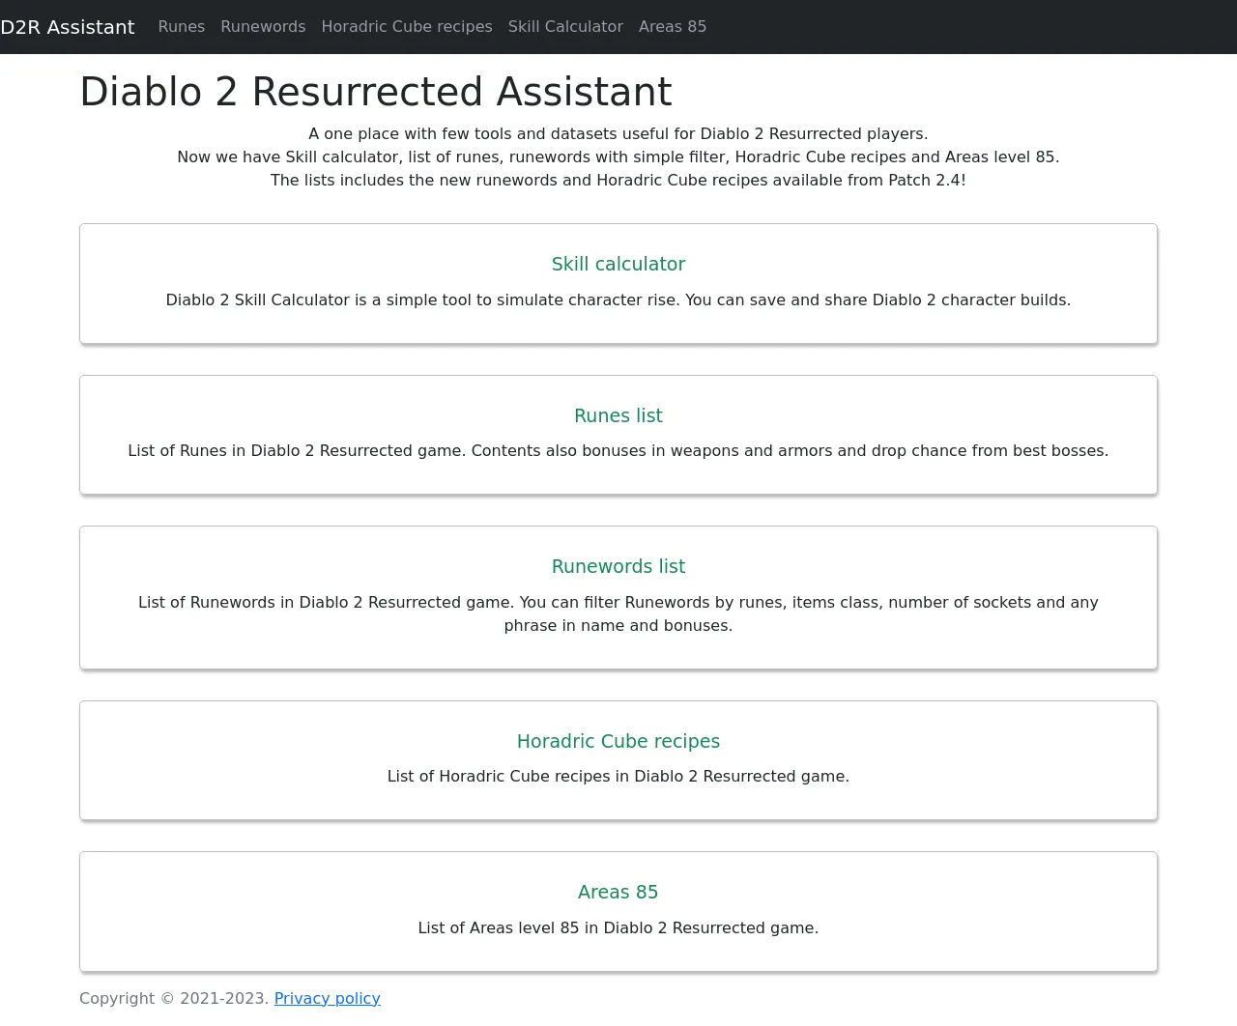Click the 'A one place with few tools' line
Image resolution: width=1237 pixels, height=1026 pixels.
tap(618, 133)
